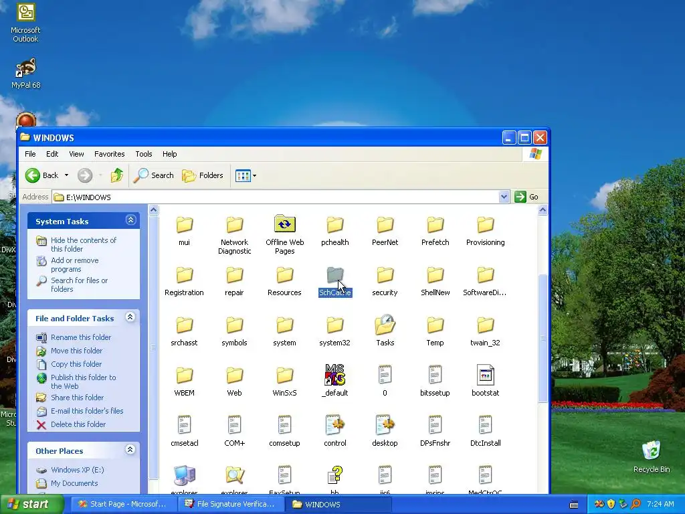Open the Back history dropdown arrow
This screenshot has width=685, height=514.
pyautogui.click(x=66, y=175)
